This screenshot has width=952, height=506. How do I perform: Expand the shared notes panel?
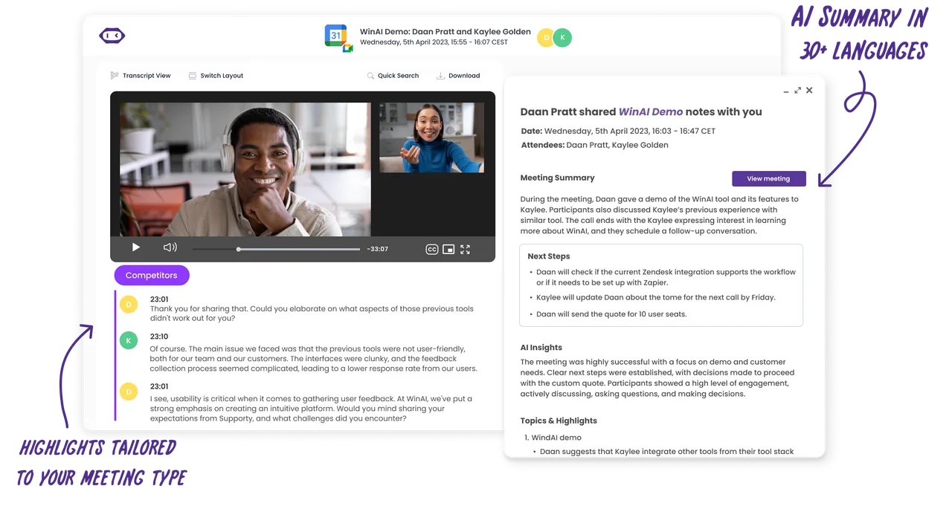[798, 91]
